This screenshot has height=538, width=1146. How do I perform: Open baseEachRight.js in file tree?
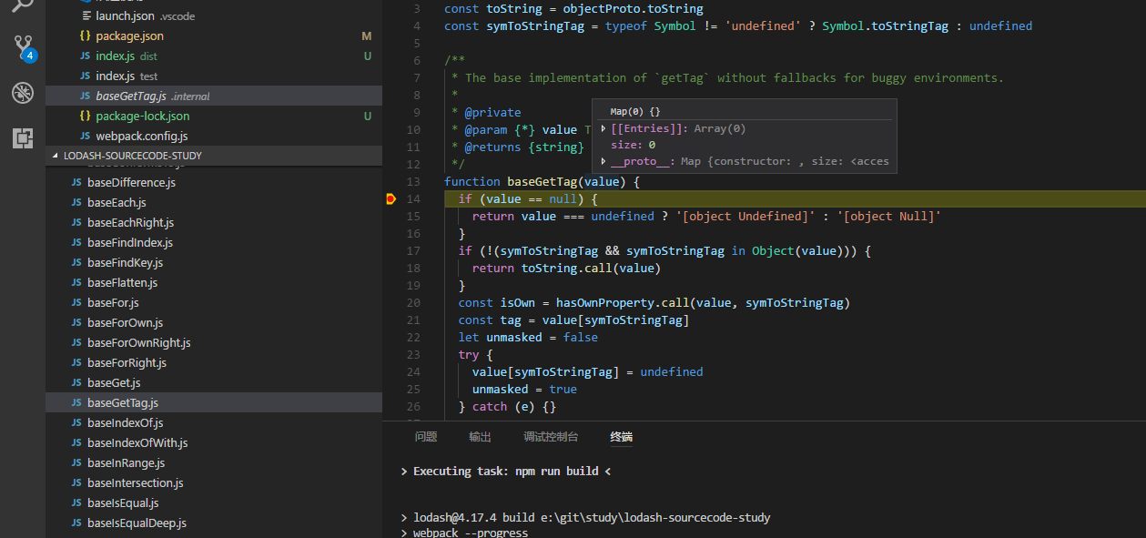pos(214,222)
